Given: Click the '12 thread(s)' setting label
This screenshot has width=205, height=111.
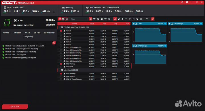Looking at the screenshot, I should click(x=49, y=33).
